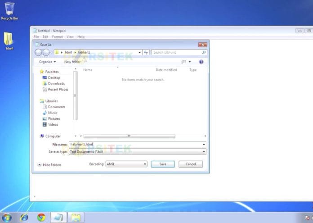Click the New folder button
The height and width of the screenshot is (223, 313).
click(72, 62)
